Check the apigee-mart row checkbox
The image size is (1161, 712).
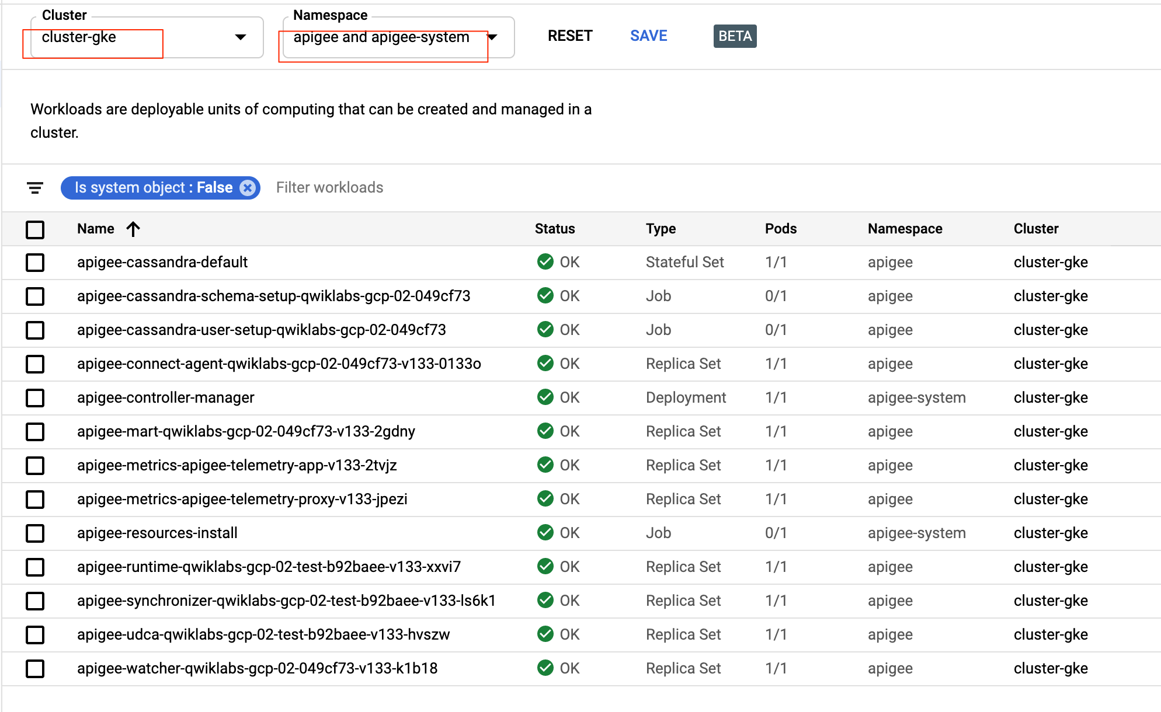(x=35, y=432)
